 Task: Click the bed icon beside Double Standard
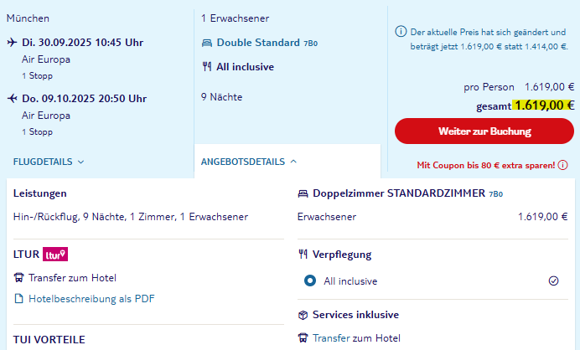tap(207, 44)
